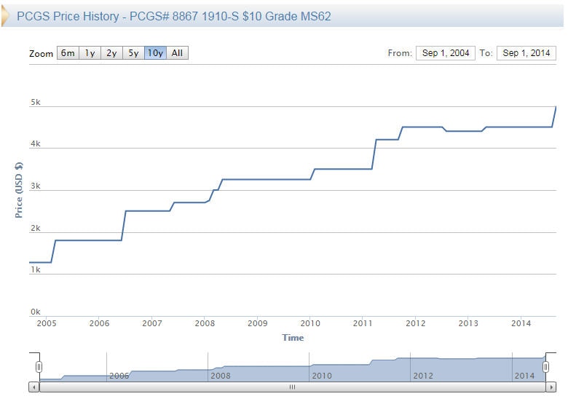
Task: Click the navigator's left range handle
Action: (39, 366)
